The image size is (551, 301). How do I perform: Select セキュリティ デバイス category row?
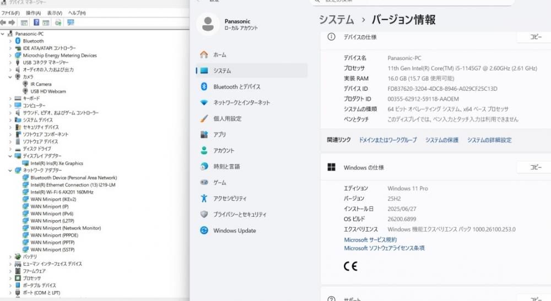pos(41,127)
